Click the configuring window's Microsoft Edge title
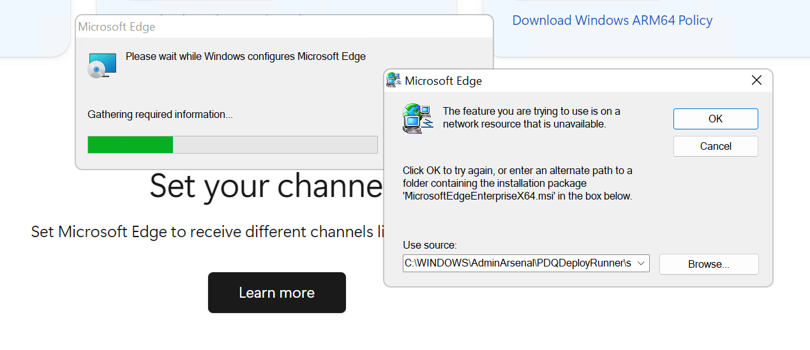The image size is (810, 350). click(117, 27)
